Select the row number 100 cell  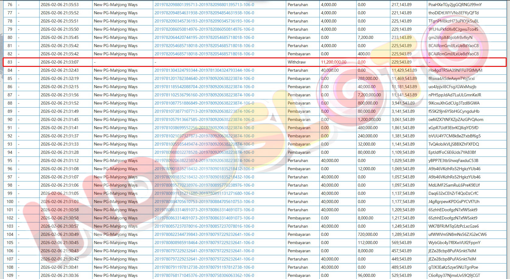(10, 202)
